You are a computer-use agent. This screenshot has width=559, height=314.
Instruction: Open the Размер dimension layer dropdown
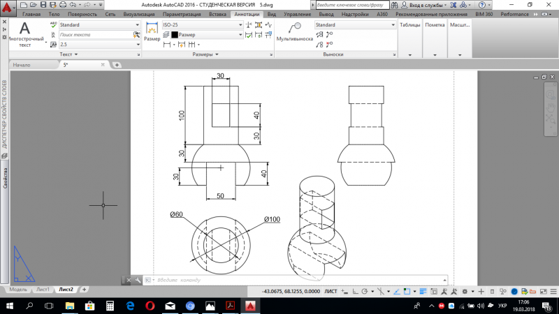point(206,34)
